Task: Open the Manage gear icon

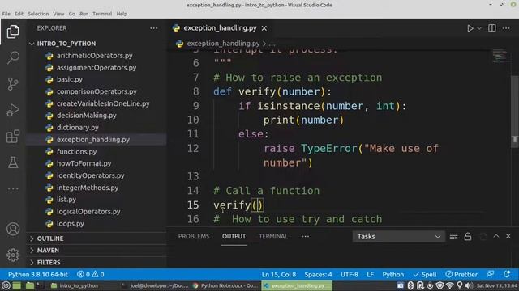Action: coord(13,255)
